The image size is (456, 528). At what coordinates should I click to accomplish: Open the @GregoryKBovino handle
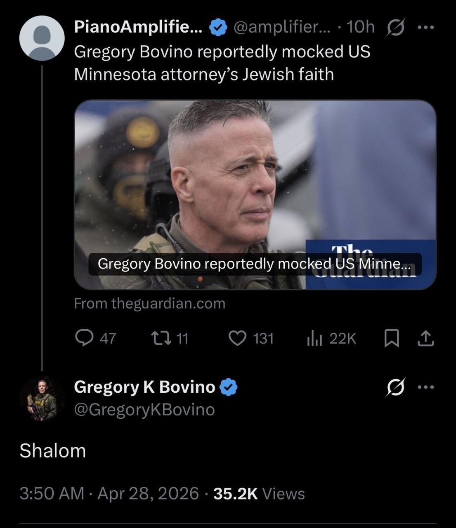(144, 410)
